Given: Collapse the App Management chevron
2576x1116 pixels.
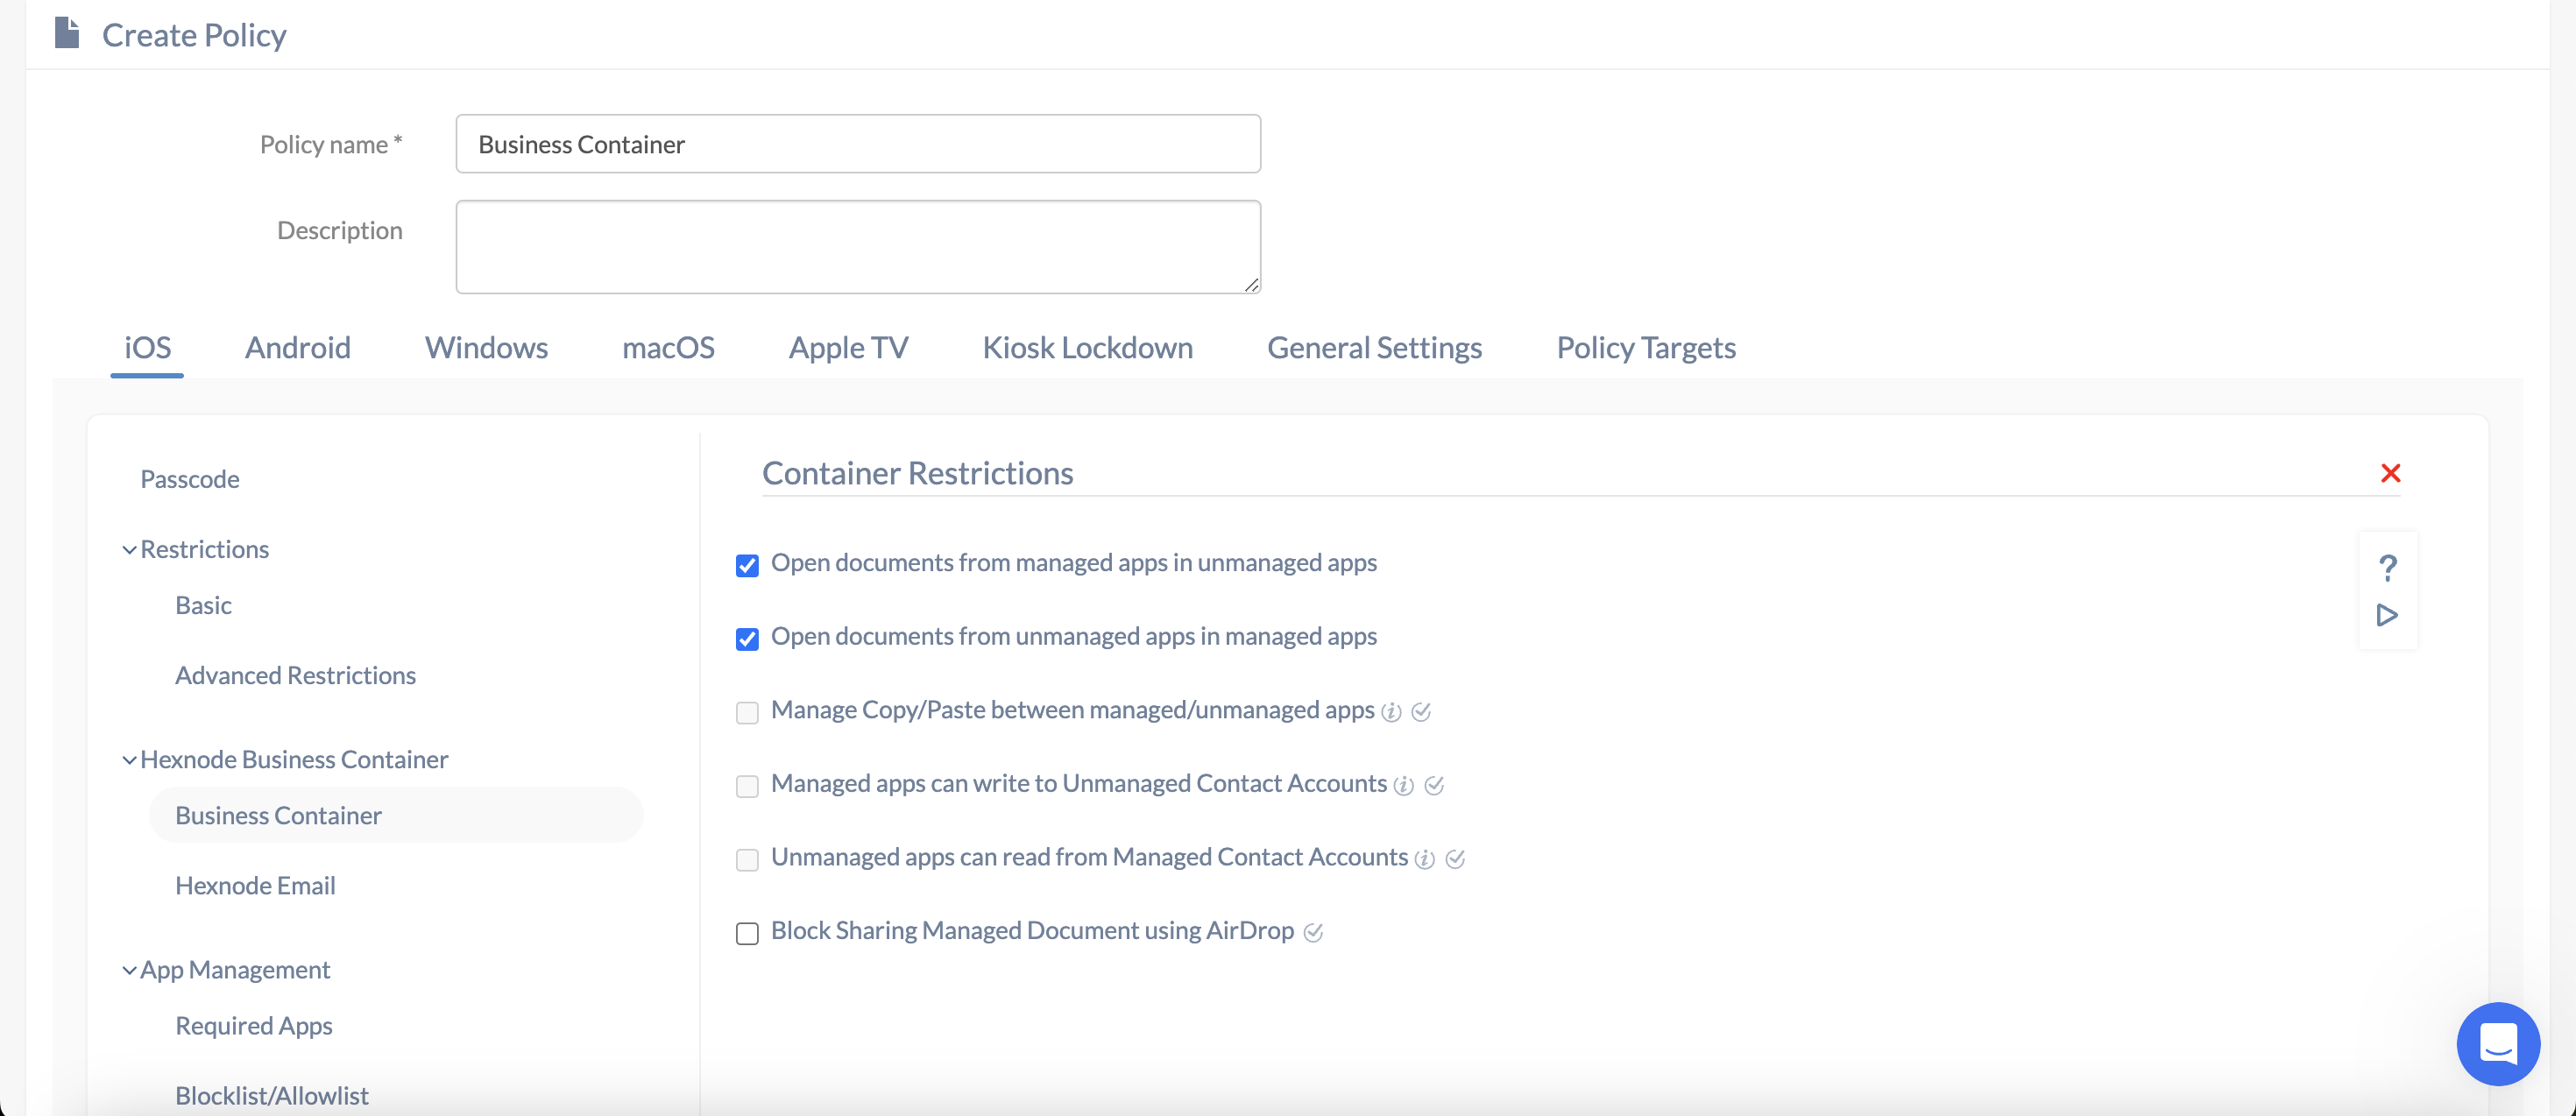Looking at the screenshot, I should click(x=129, y=970).
